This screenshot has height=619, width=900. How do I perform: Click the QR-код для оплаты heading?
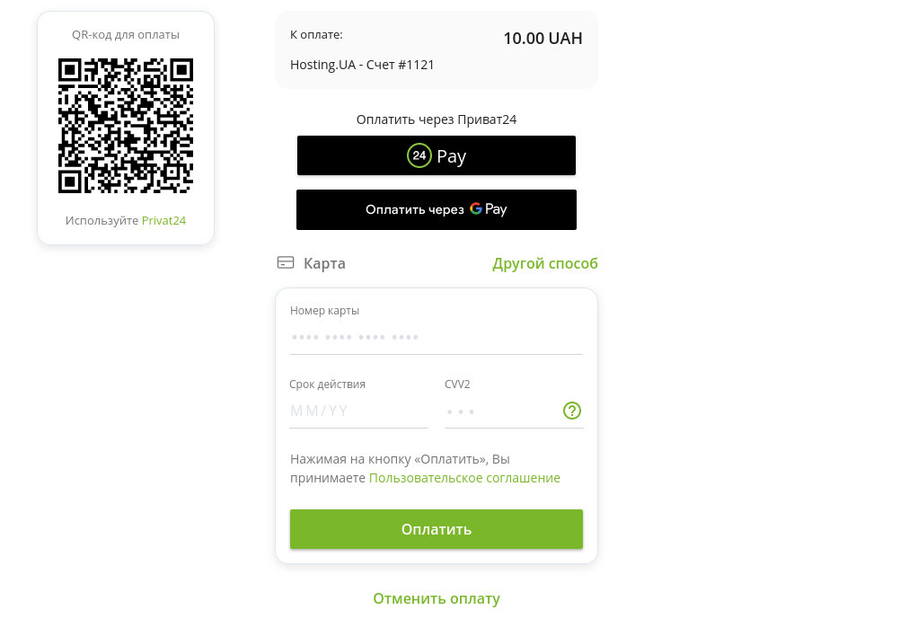click(x=126, y=34)
